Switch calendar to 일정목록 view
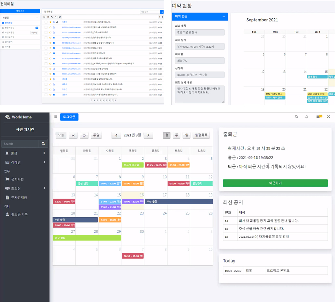 coord(201,135)
